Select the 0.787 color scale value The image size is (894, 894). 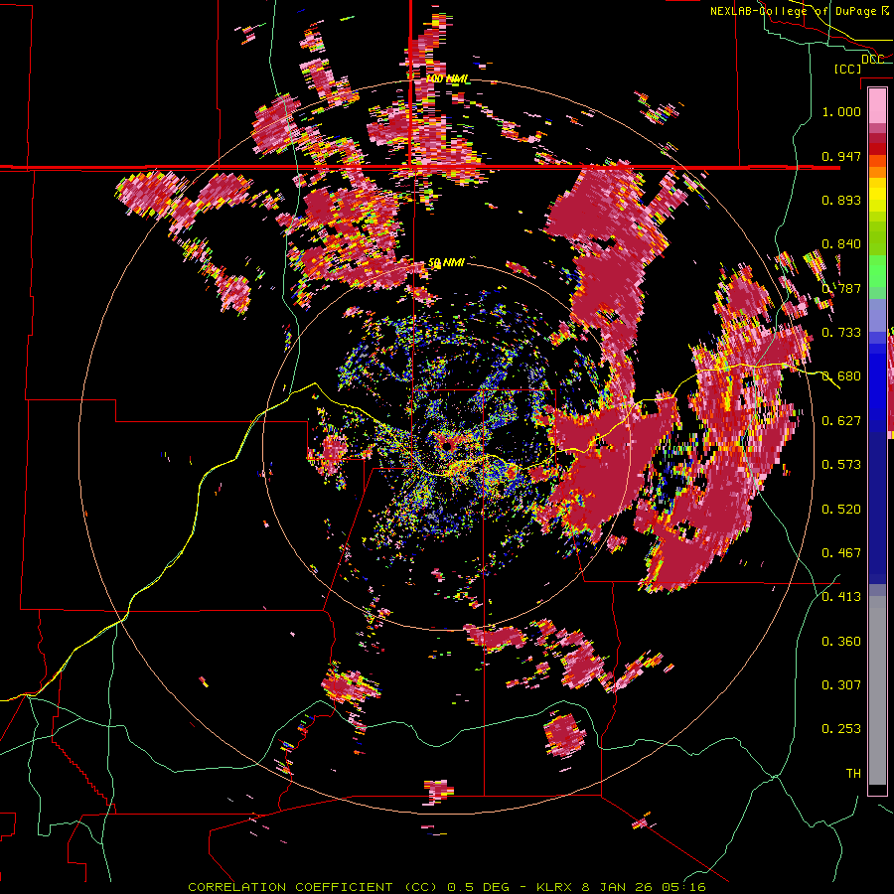[x=841, y=288]
